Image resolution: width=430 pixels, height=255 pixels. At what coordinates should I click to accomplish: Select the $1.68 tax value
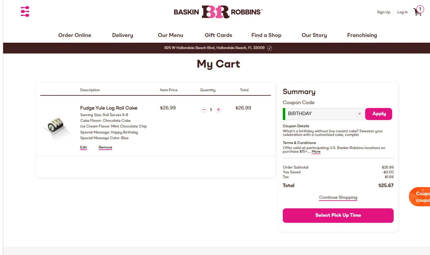pyautogui.click(x=389, y=177)
